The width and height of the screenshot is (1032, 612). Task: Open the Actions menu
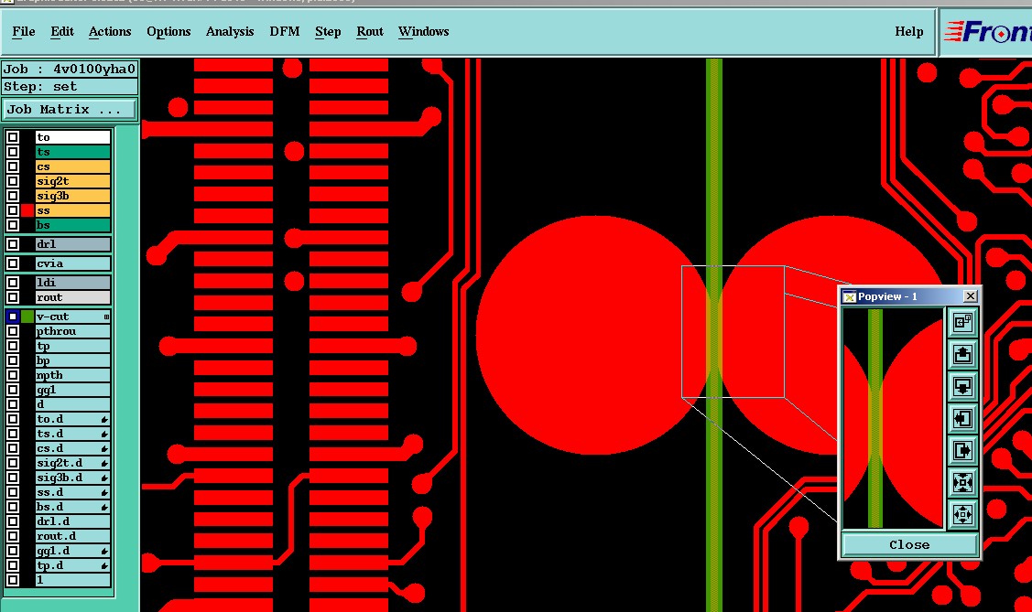tap(110, 31)
